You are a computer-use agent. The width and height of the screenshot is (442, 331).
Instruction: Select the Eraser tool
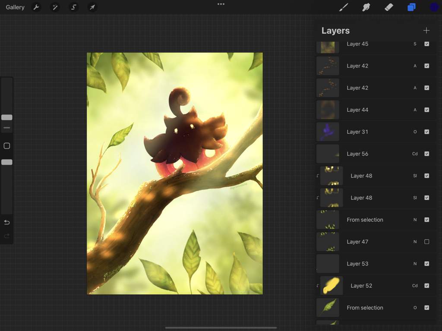[389, 7]
